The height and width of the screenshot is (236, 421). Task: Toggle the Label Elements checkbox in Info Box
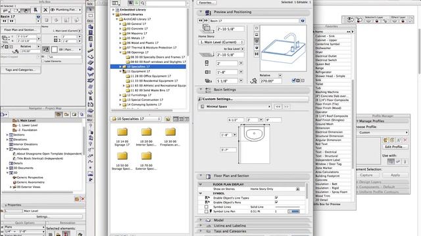[43, 61]
